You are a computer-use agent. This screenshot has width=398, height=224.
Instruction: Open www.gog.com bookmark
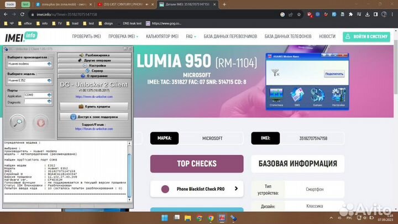click(x=164, y=23)
